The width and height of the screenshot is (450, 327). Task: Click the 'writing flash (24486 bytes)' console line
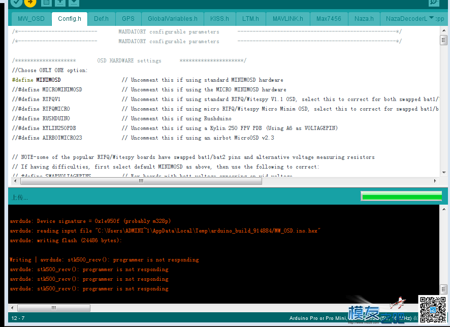(x=66, y=240)
